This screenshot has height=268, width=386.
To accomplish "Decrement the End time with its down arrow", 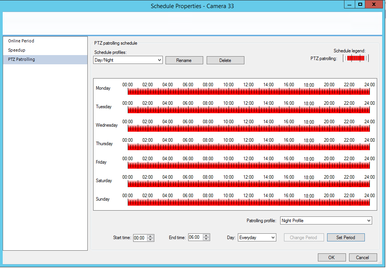I will pos(207,239).
